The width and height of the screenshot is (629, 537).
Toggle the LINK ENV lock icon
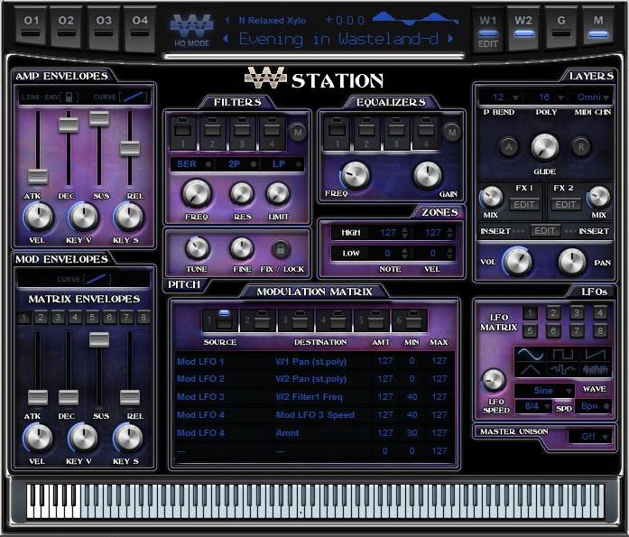(x=69, y=97)
